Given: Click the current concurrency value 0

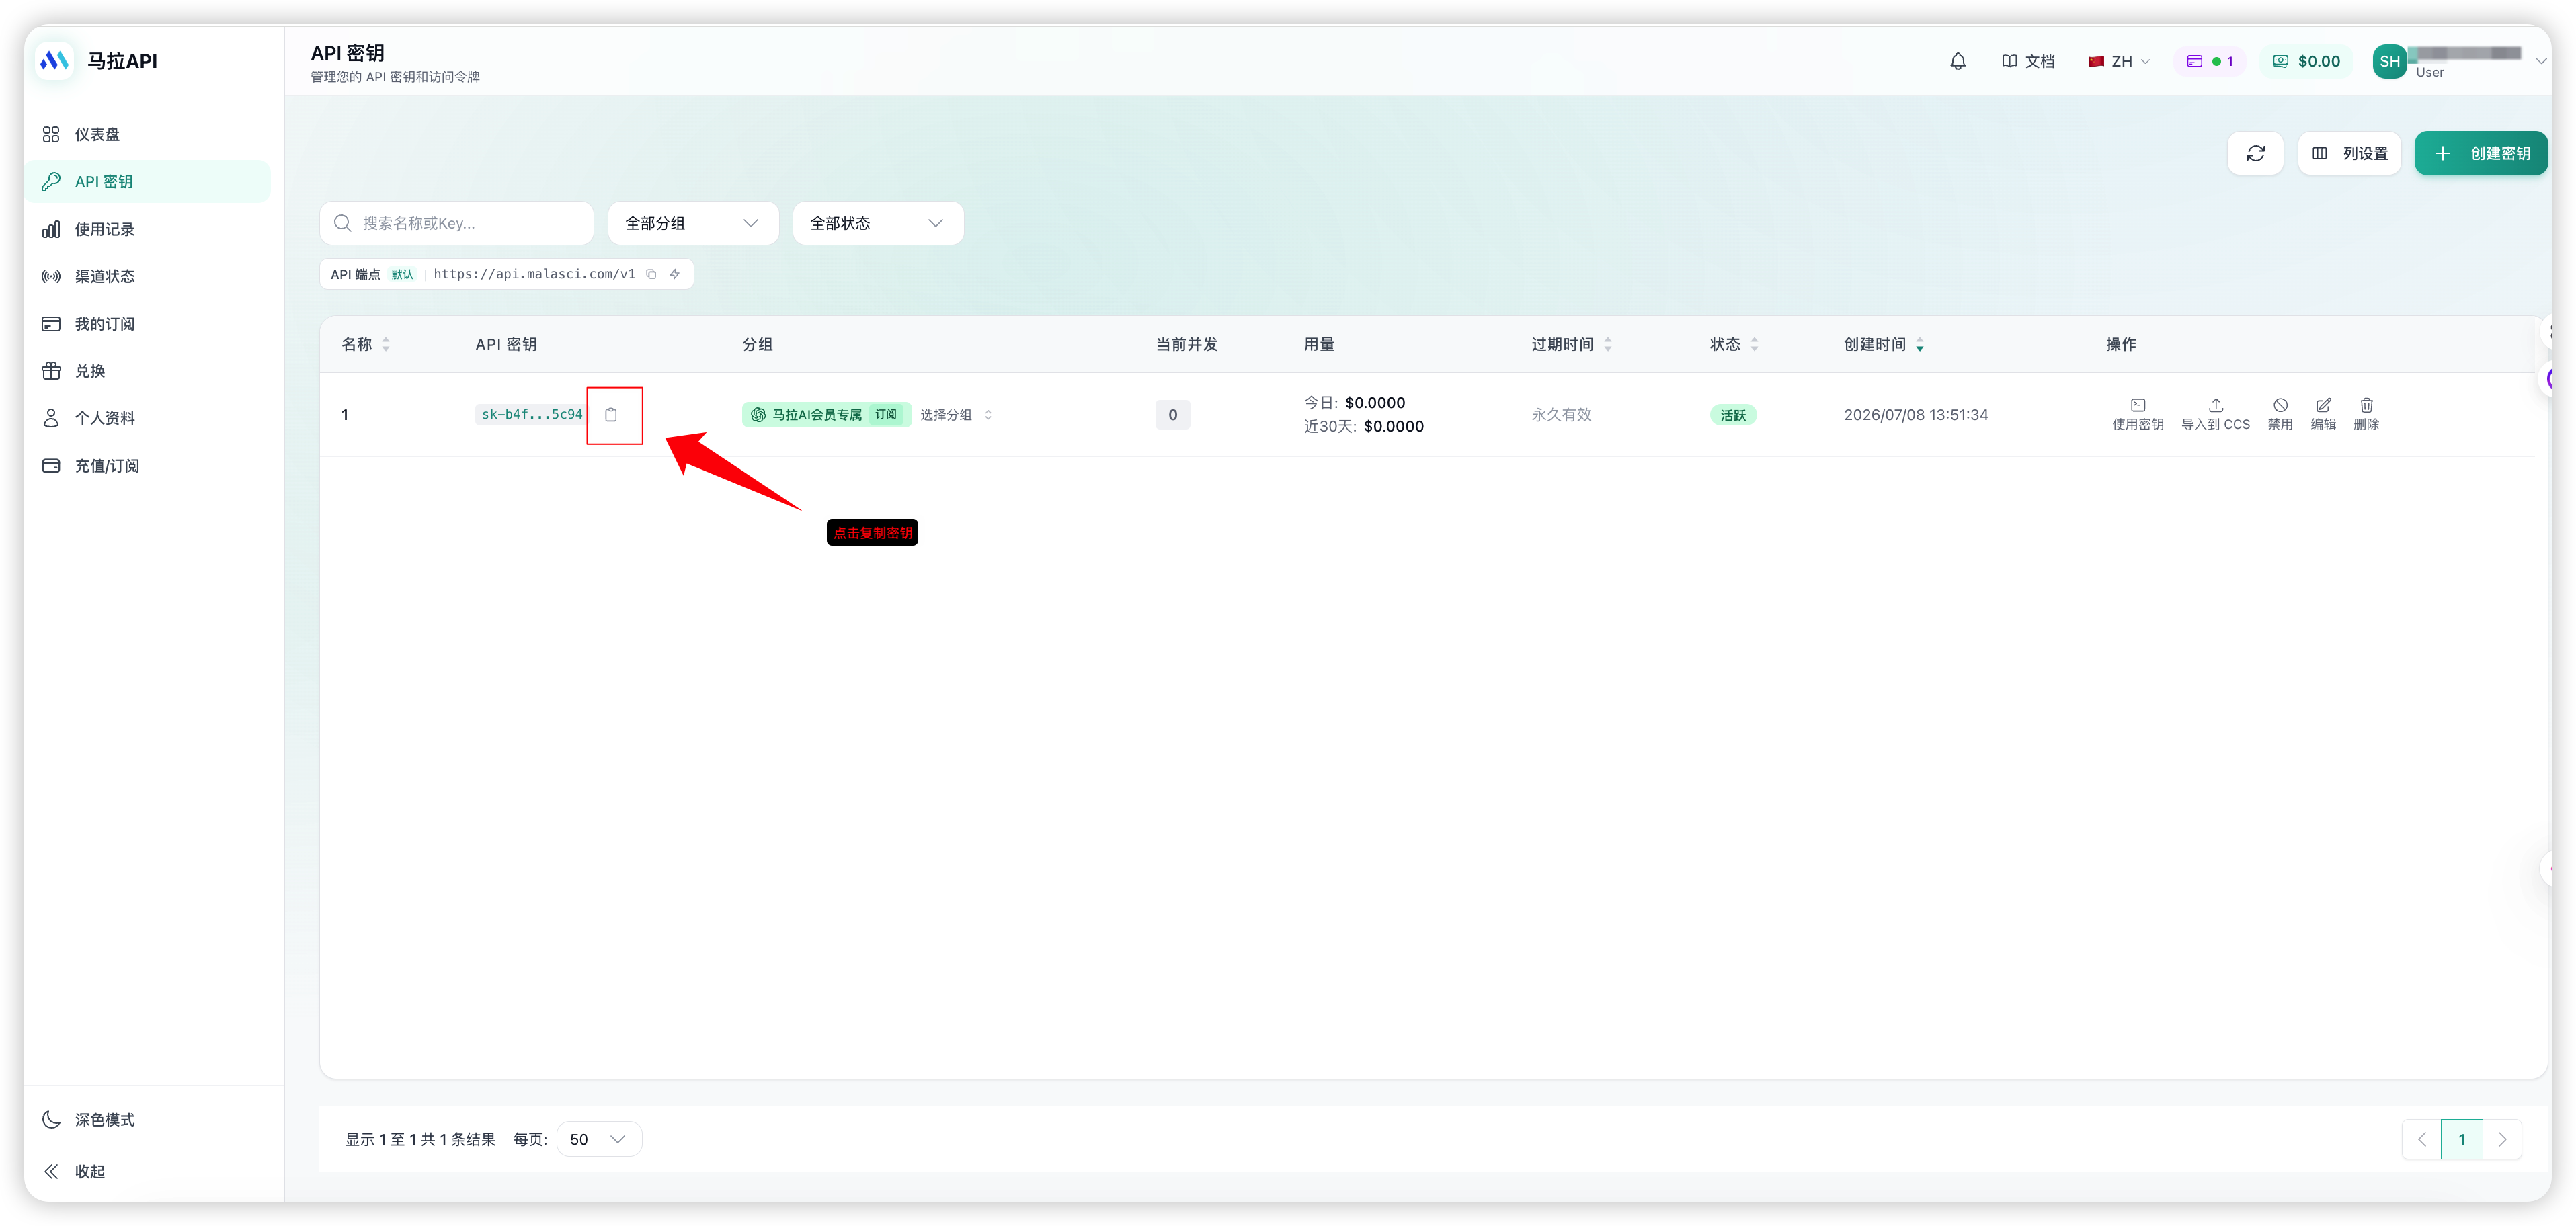Looking at the screenshot, I should (x=1172, y=414).
